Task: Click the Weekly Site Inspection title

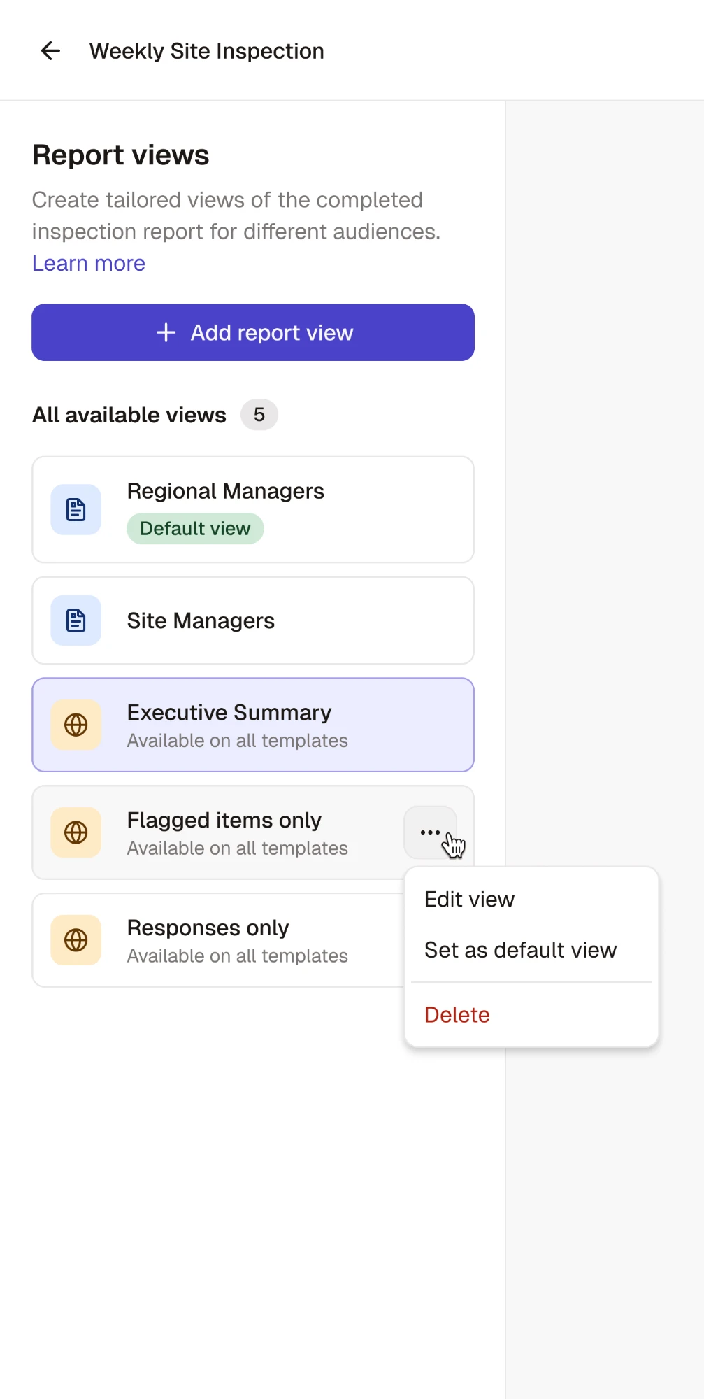Action: point(207,51)
